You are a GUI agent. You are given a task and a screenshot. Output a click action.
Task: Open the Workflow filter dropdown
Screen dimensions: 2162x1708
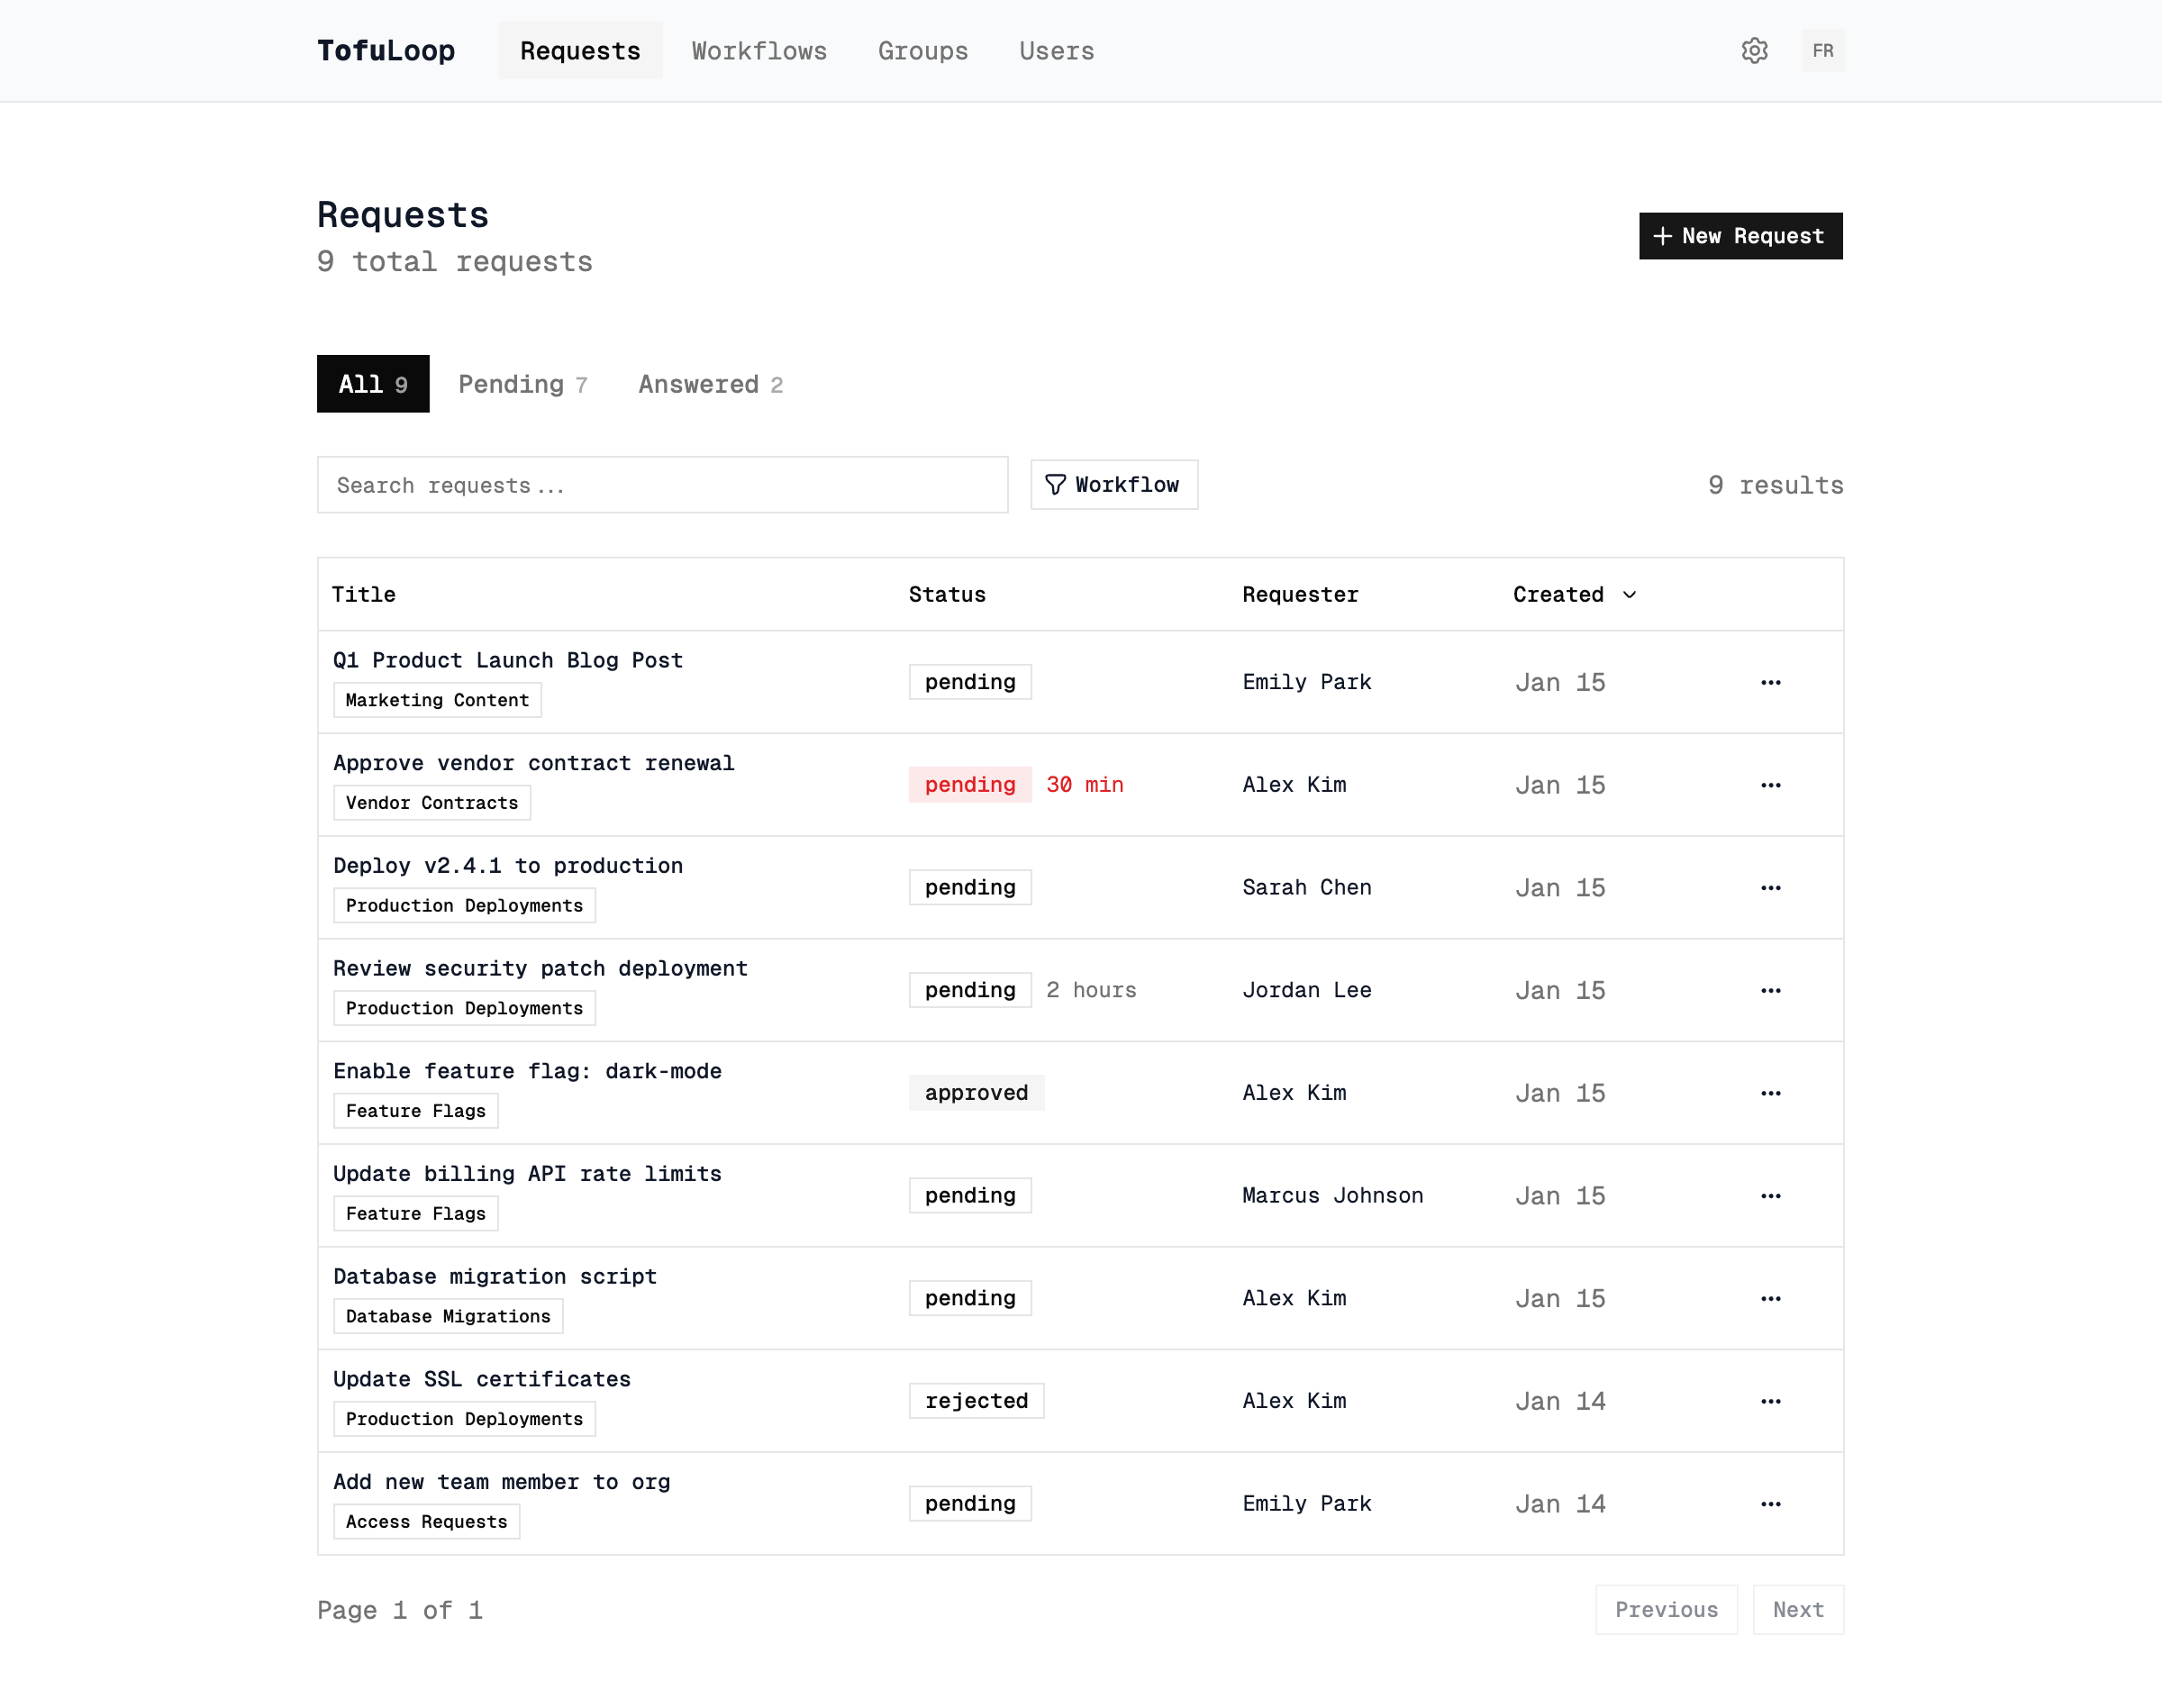click(x=1114, y=485)
